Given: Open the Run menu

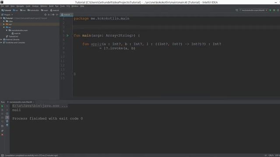Looking at the screenshot, I should coord(57,6).
